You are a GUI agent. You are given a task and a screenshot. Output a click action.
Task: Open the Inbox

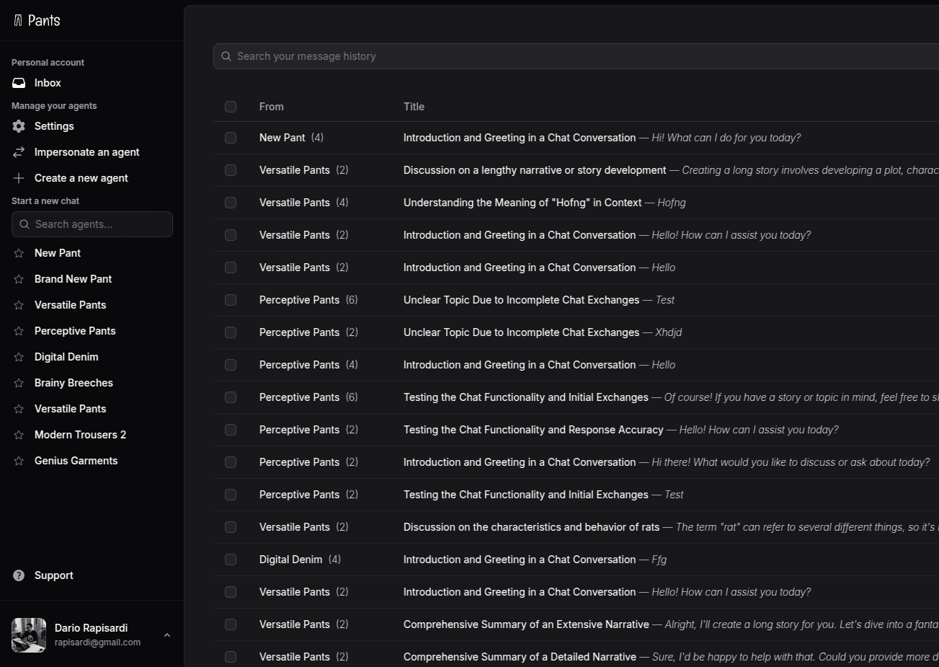tap(48, 83)
